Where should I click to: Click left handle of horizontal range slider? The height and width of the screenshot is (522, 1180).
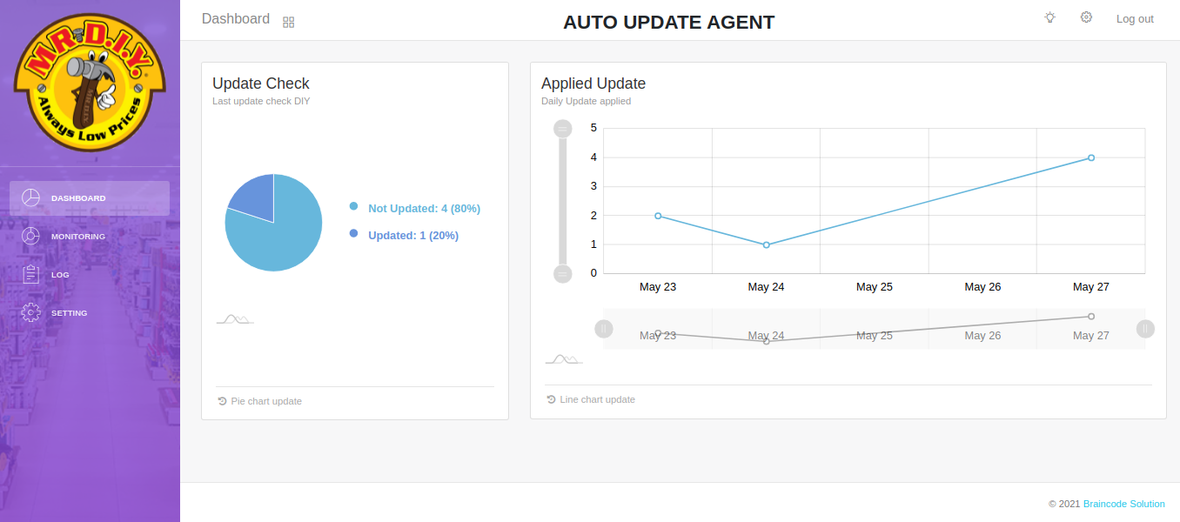[604, 329]
